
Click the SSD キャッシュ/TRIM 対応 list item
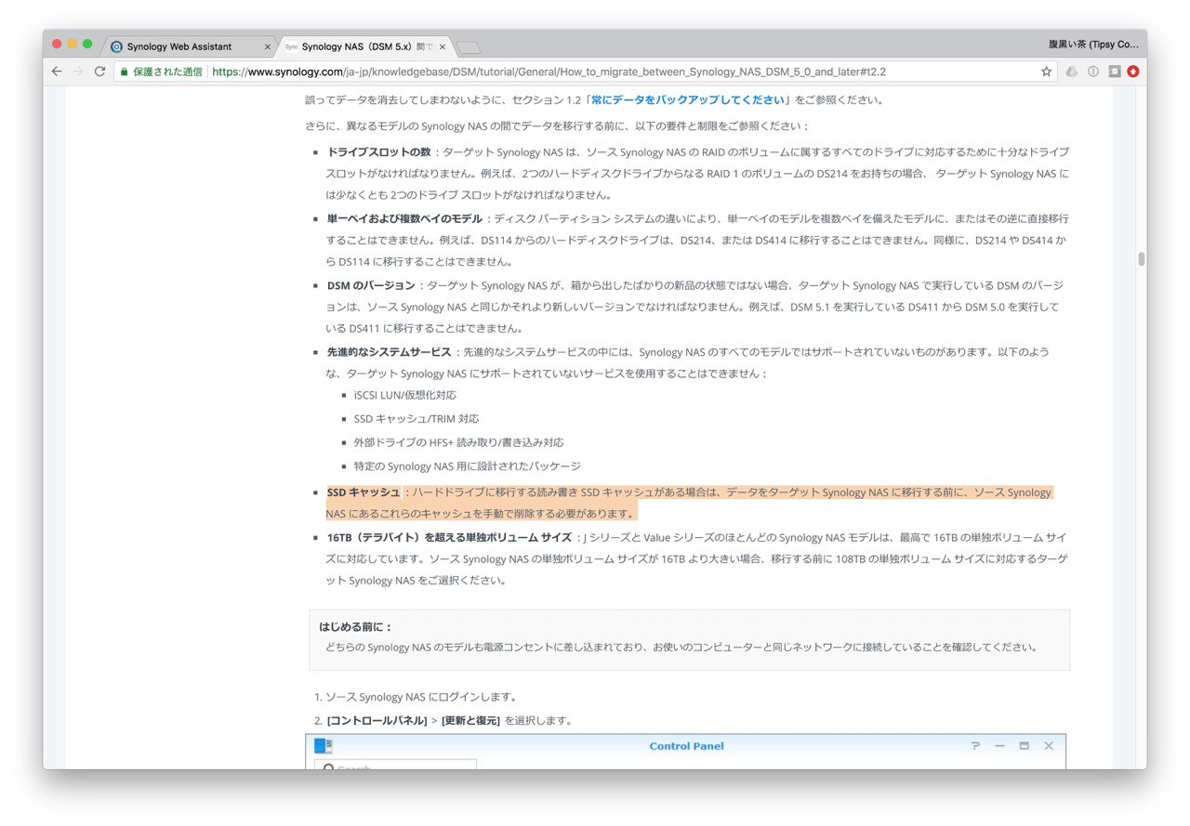[x=416, y=419]
